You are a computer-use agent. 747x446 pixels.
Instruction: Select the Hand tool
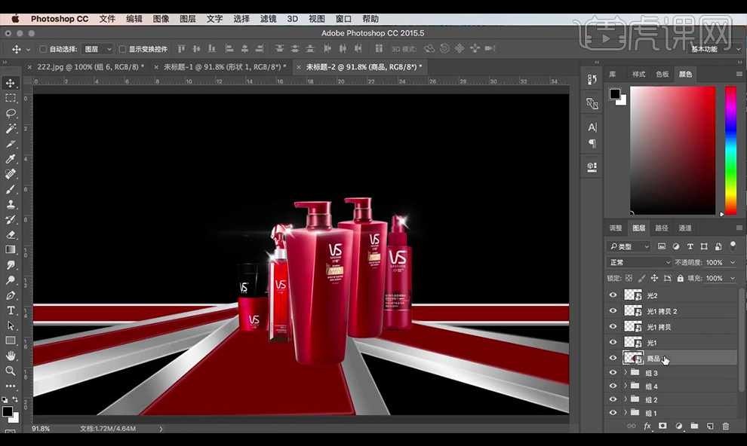(11, 356)
